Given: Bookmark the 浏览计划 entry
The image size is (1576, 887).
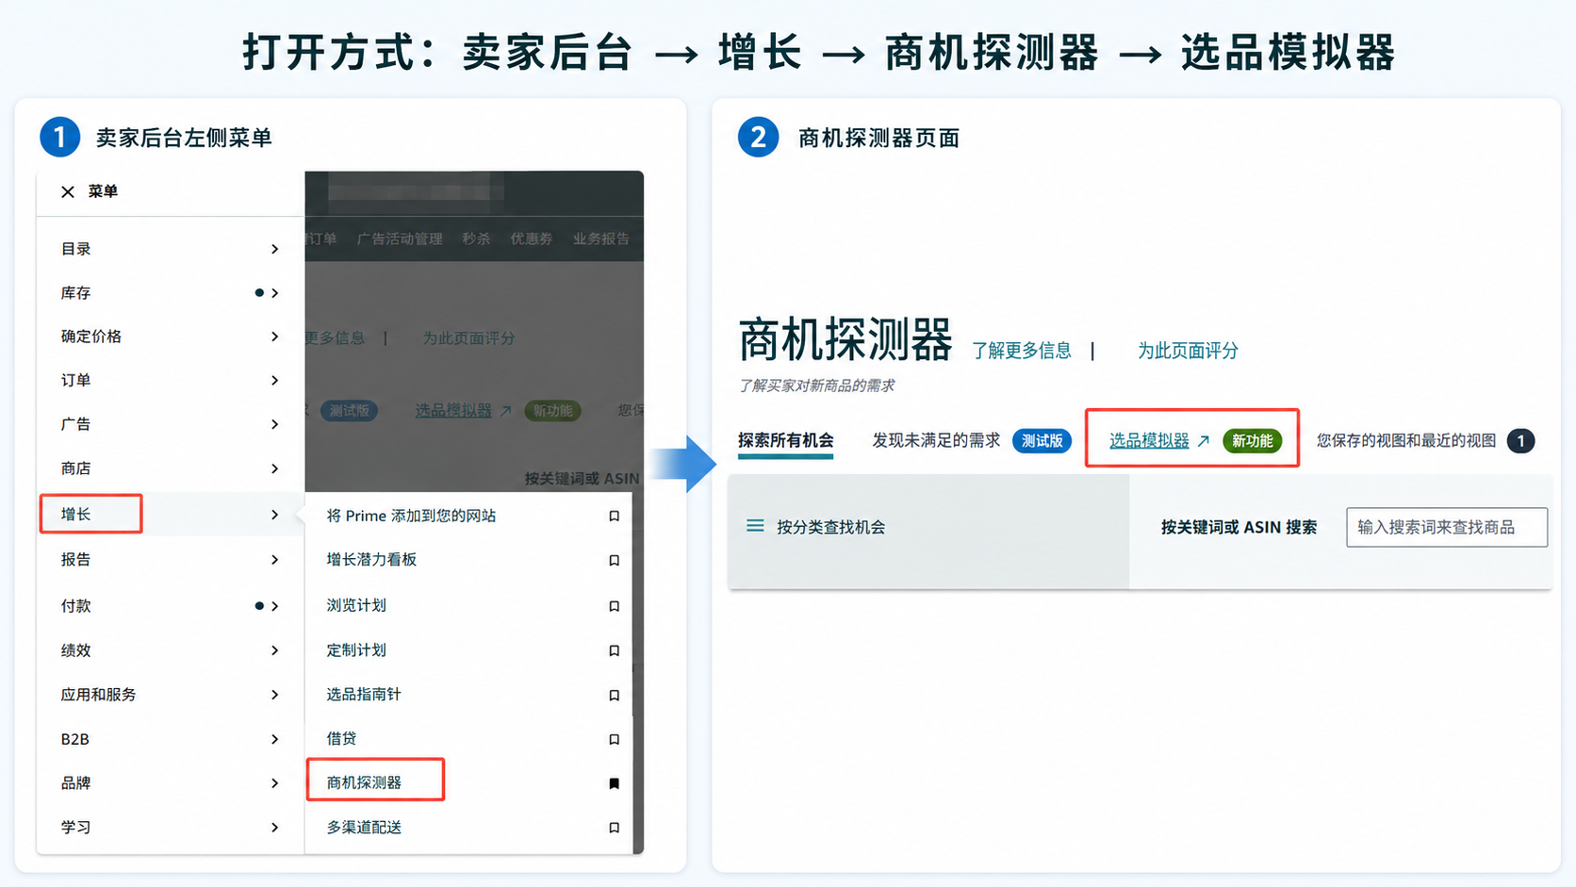Looking at the screenshot, I should click(x=614, y=606).
